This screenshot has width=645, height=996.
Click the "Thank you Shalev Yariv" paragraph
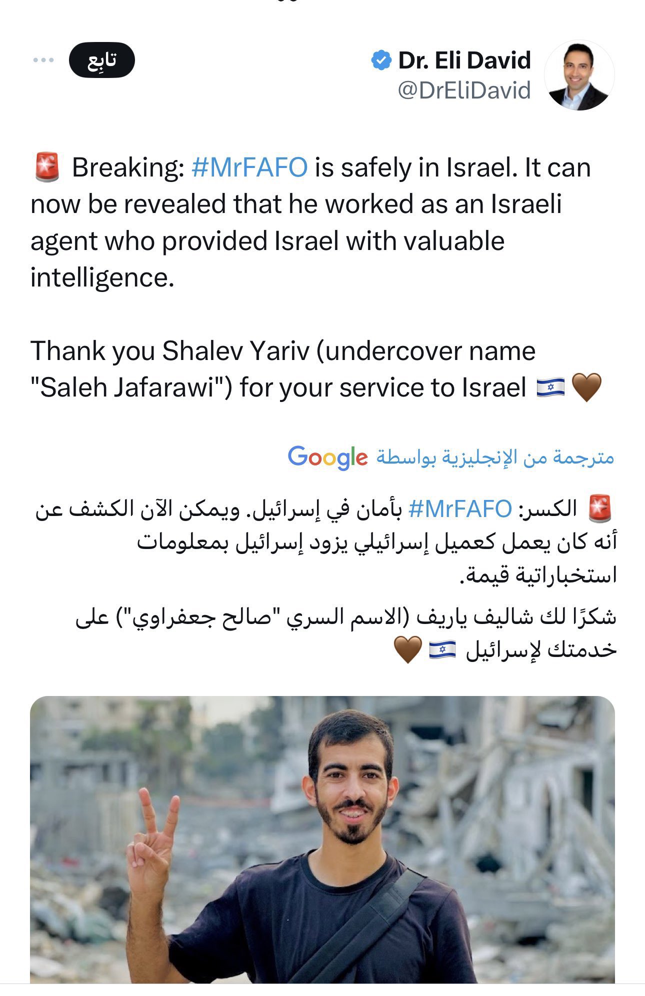[x=282, y=369]
